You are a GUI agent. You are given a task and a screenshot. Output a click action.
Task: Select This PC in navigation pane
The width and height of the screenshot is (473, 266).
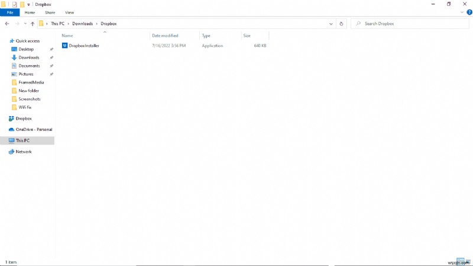coord(22,140)
